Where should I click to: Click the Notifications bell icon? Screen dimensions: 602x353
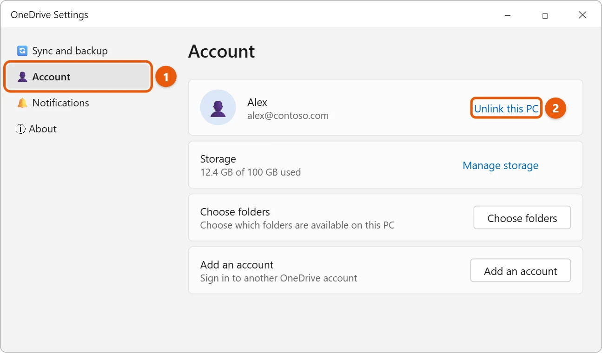(x=22, y=103)
